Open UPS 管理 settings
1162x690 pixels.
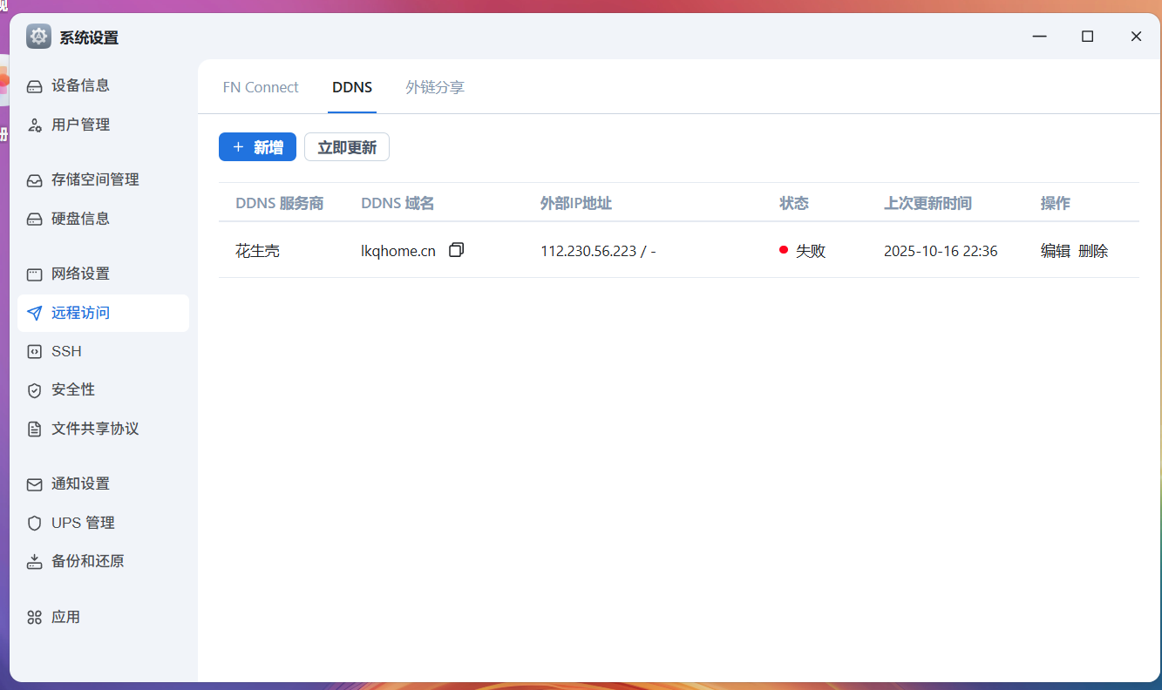pyautogui.click(x=82, y=523)
